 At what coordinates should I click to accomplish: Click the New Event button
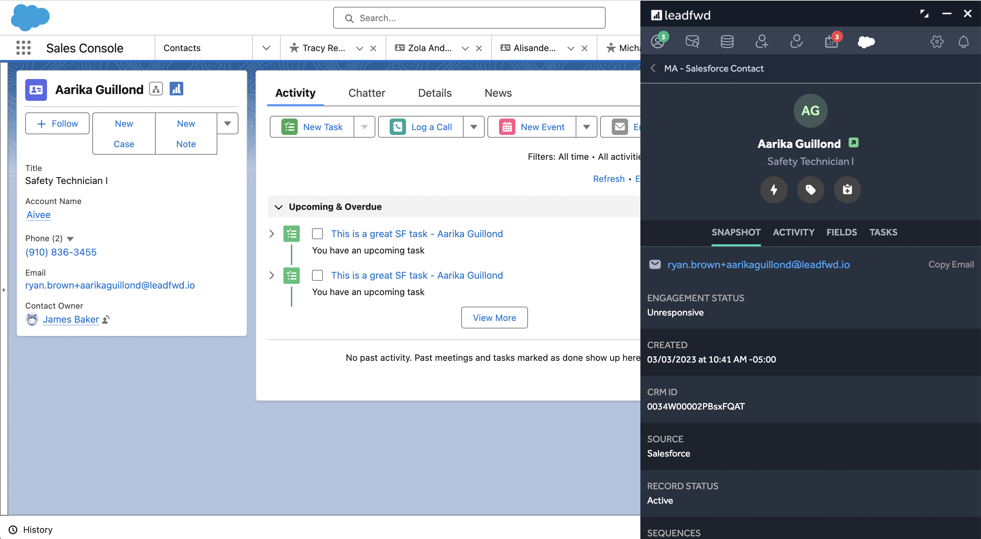coord(532,127)
